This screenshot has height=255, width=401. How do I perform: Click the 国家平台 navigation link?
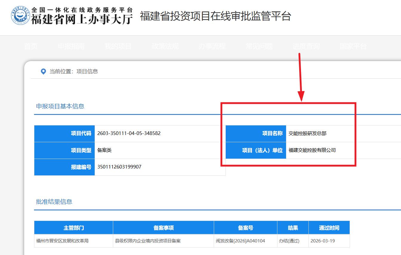point(353,46)
